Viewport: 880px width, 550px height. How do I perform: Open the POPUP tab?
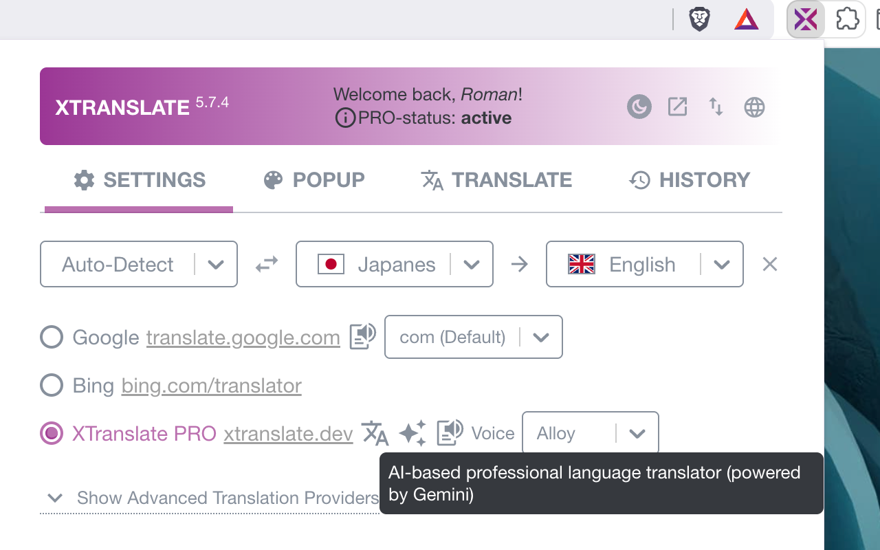click(x=314, y=179)
